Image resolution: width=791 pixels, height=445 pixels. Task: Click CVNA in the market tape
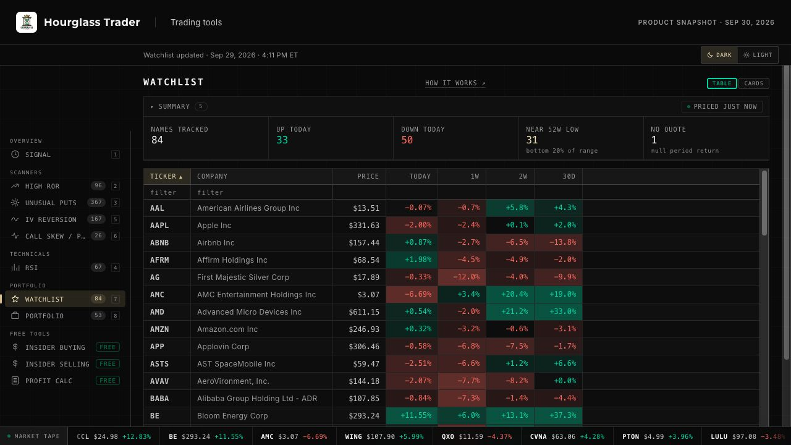(567, 436)
